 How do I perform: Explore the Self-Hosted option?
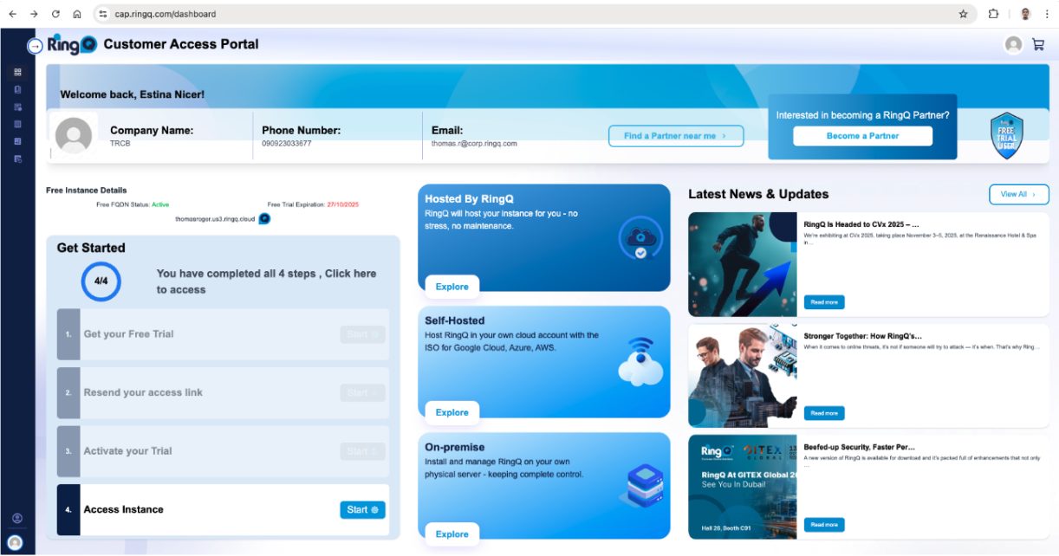(452, 412)
